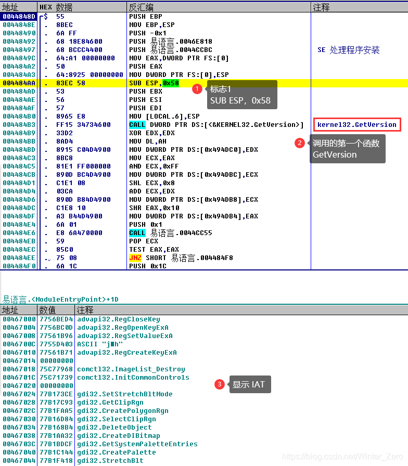
Task: Select address 004484AA in address column
Action: pyautogui.click(x=19, y=83)
